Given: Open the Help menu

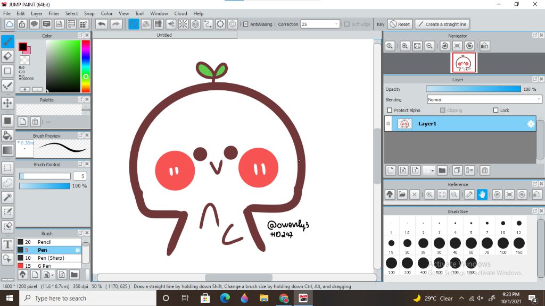Looking at the screenshot, I should point(199,13).
